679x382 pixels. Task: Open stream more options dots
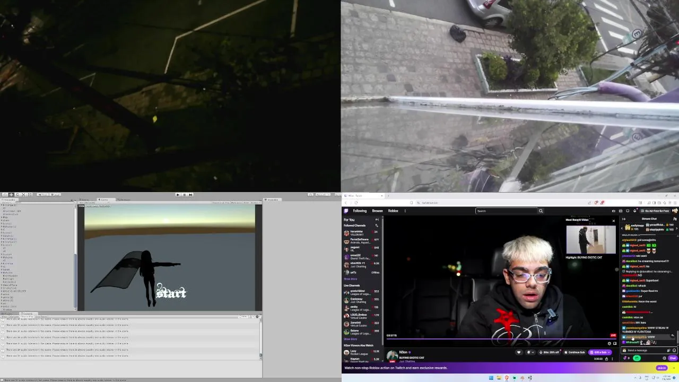pos(612,359)
